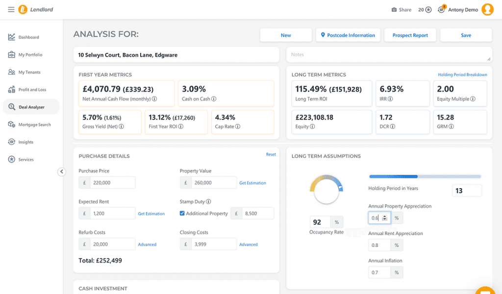Click the Total: £252,499 text
502x294 pixels.
pyautogui.click(x=100, y=260)
